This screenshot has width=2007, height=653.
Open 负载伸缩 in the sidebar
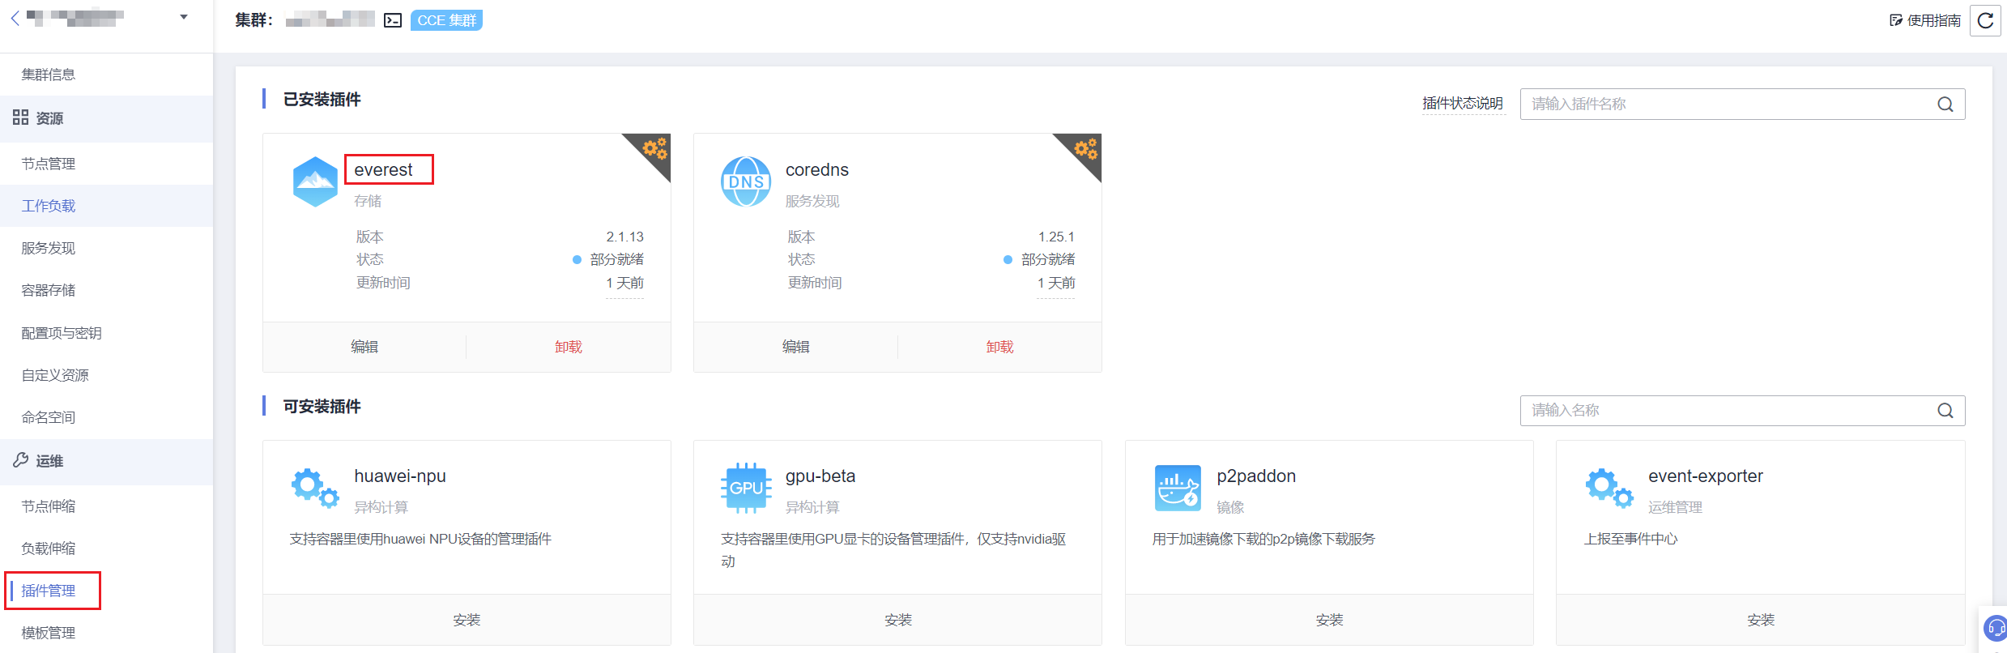(49, 548)
